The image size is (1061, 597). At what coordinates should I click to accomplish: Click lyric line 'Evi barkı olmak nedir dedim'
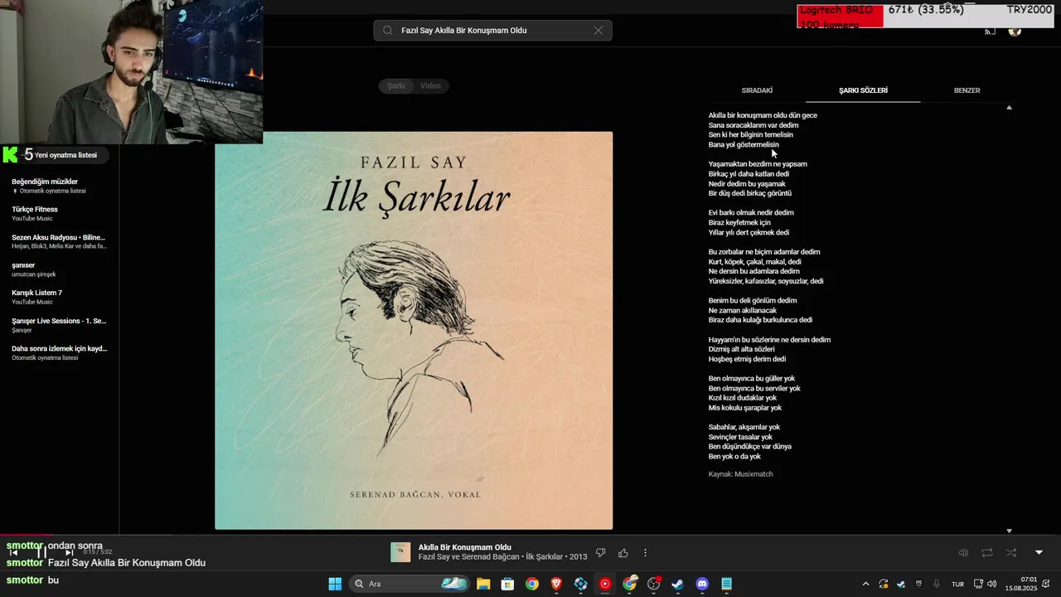(x=751, y=213)
